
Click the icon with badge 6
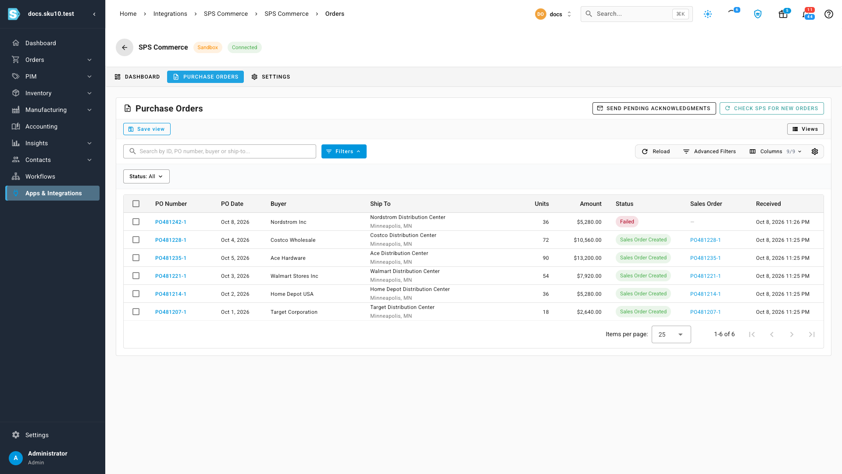point(732,12)
